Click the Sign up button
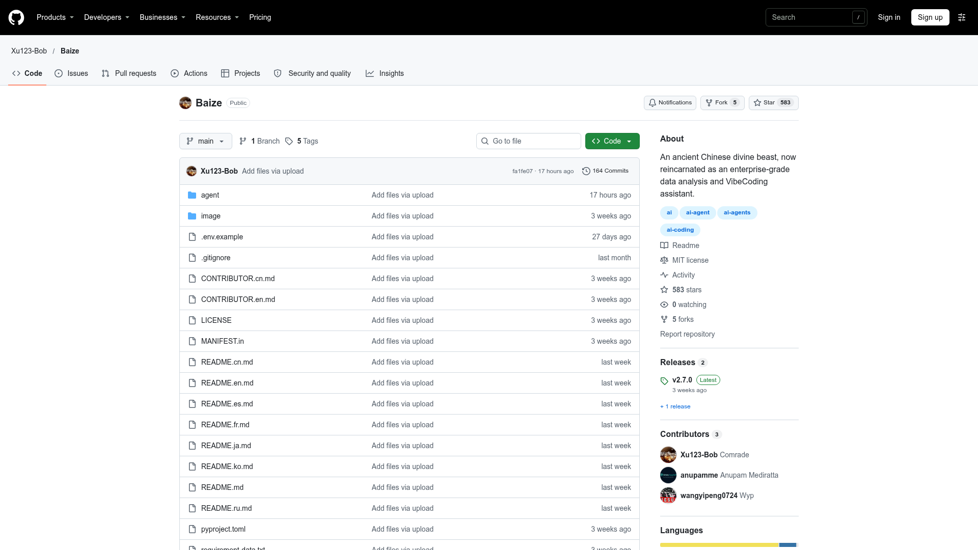Screen dimensions: 978x550 tap(930, 17)
